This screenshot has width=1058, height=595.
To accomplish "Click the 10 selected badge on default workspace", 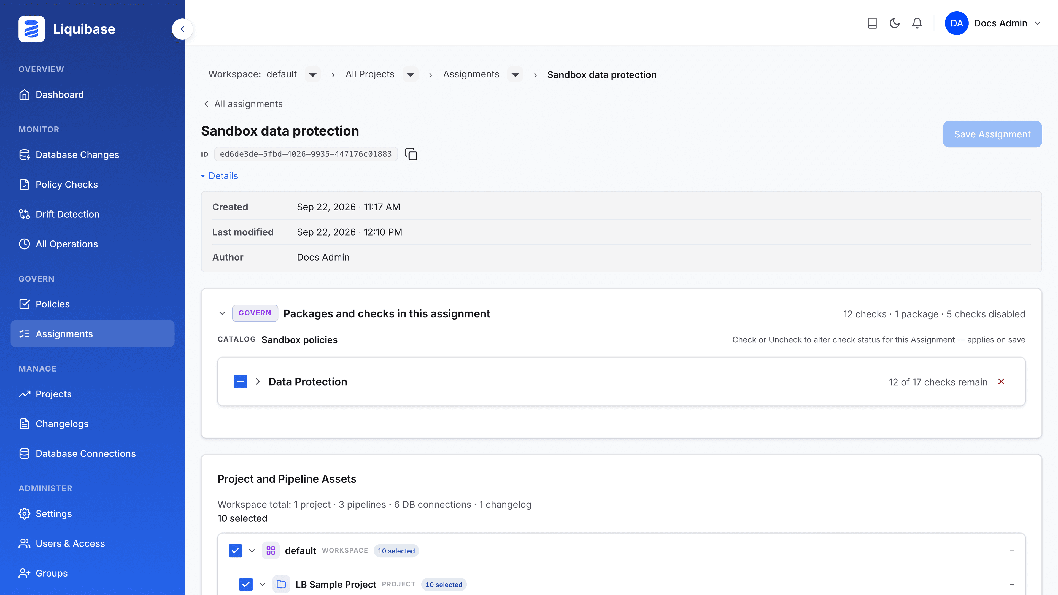I will point(396,551).
